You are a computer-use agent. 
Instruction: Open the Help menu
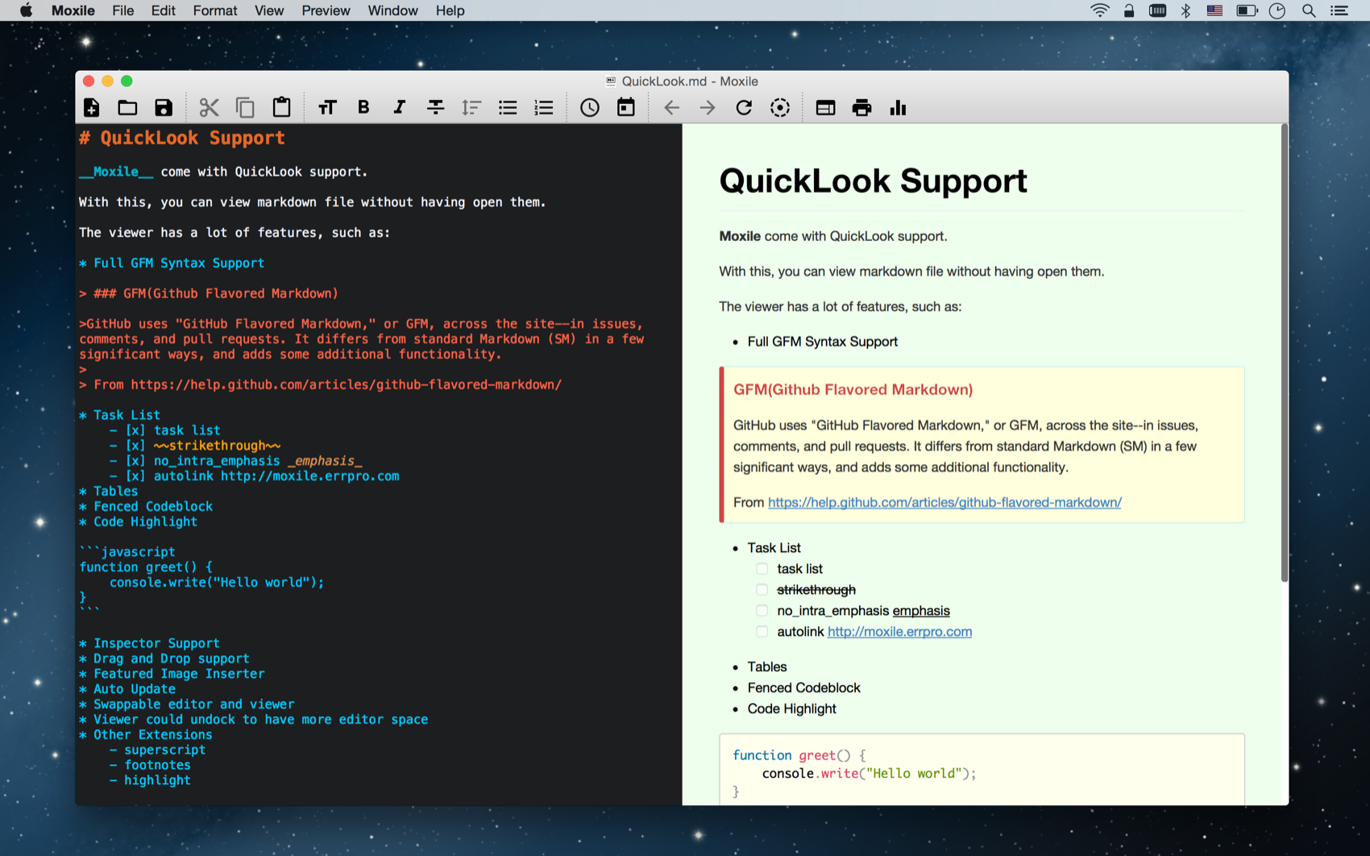click(450, 10)
